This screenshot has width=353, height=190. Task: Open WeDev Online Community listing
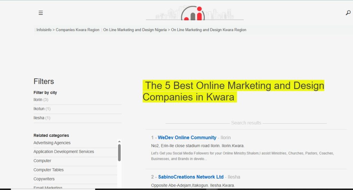187,137
